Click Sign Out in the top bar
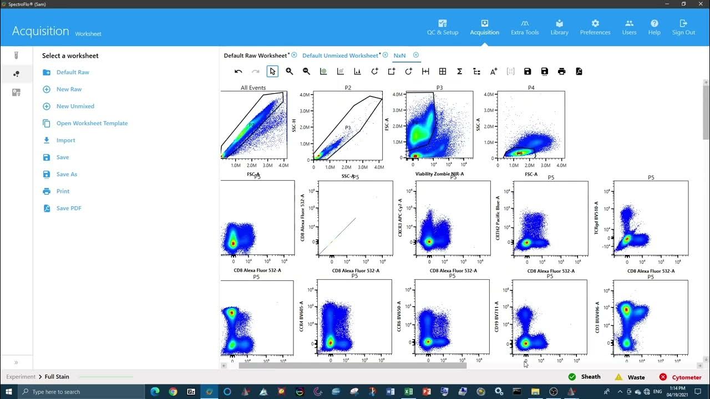 (683, 27)
